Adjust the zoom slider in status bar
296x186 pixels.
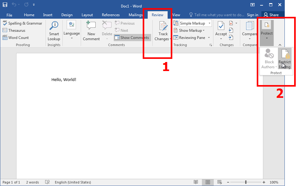pos(246,182)
